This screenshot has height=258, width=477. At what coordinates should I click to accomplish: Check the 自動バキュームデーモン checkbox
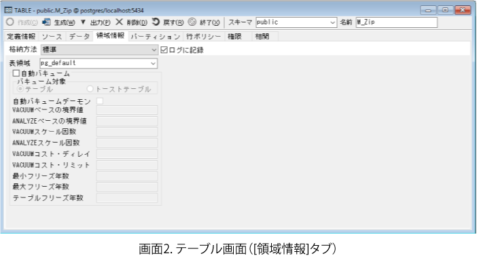(x=100, y=101)
